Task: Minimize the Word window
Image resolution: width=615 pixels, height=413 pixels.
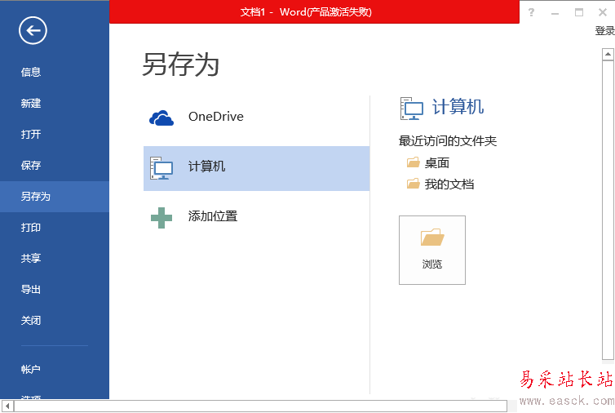Action: click(x=555, y=13)
